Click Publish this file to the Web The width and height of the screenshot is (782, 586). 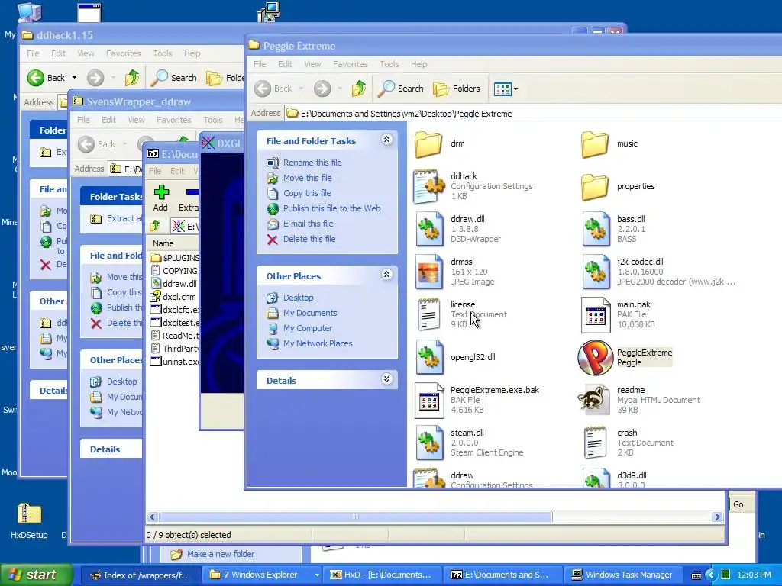coord(331,208)
